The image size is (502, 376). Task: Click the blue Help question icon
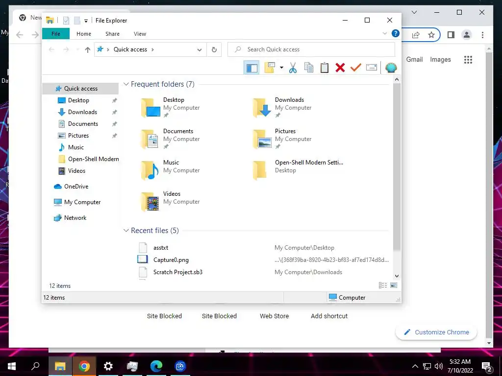click(x=396, y=33)
